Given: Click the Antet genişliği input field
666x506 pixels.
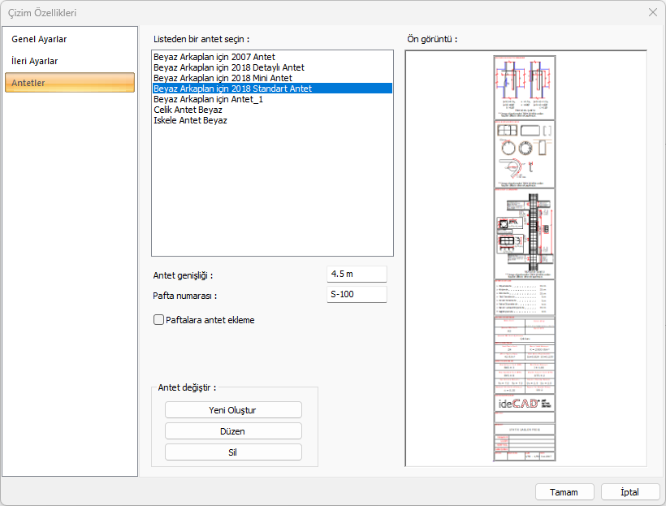Looking at the screenshot, I should tap(357, 275).
